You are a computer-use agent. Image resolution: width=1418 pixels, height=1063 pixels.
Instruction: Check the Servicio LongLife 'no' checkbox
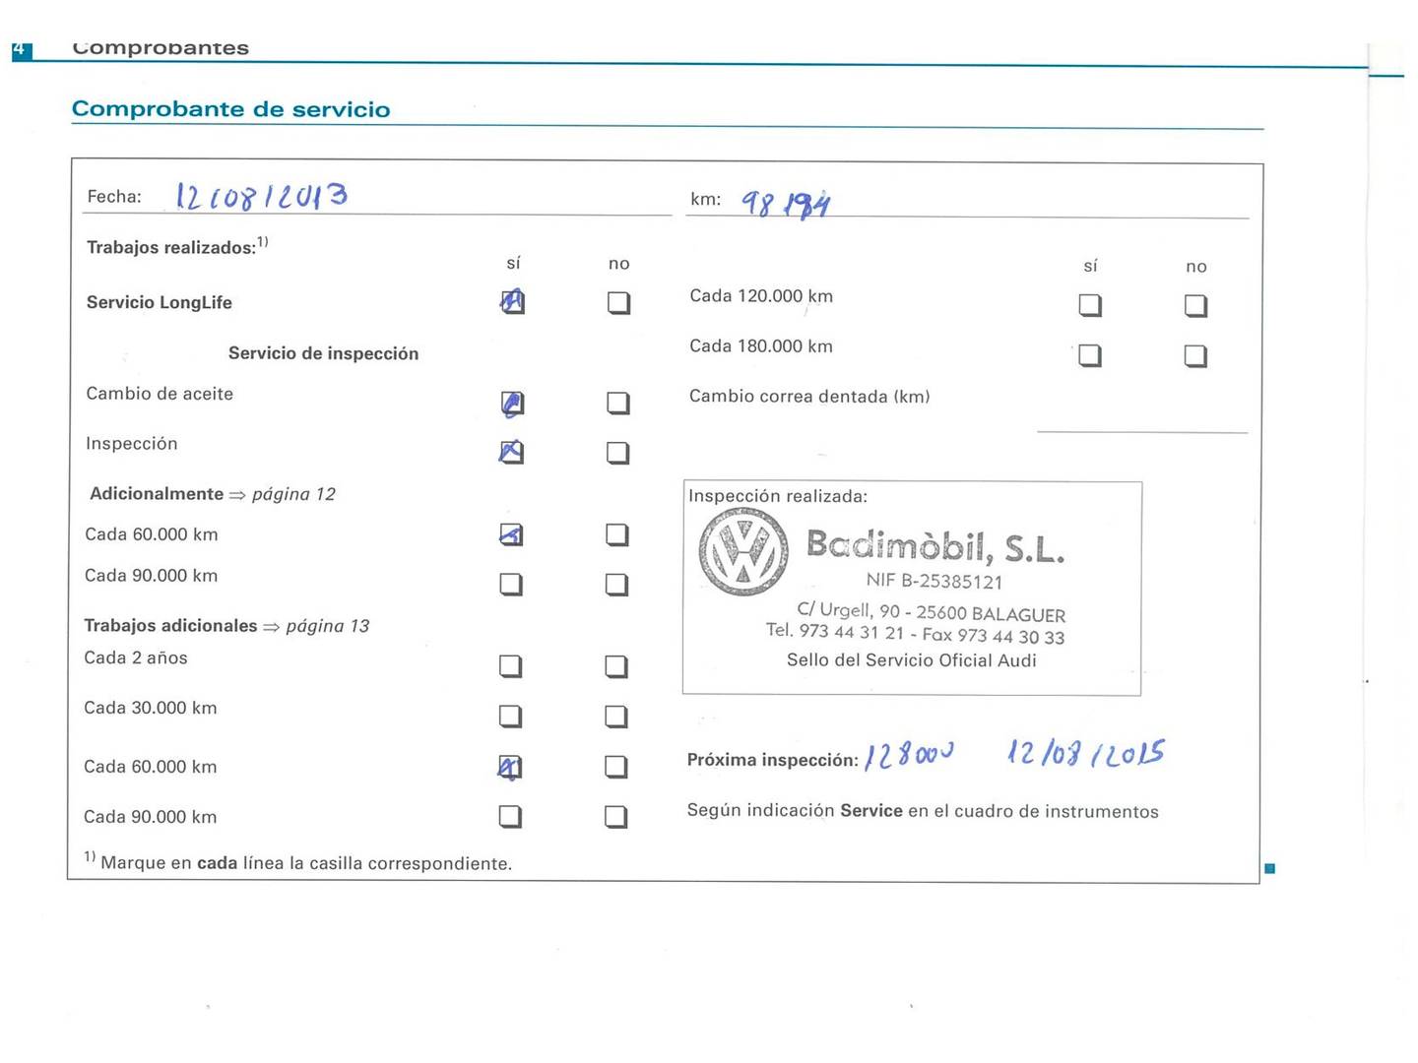pos(618,302)
